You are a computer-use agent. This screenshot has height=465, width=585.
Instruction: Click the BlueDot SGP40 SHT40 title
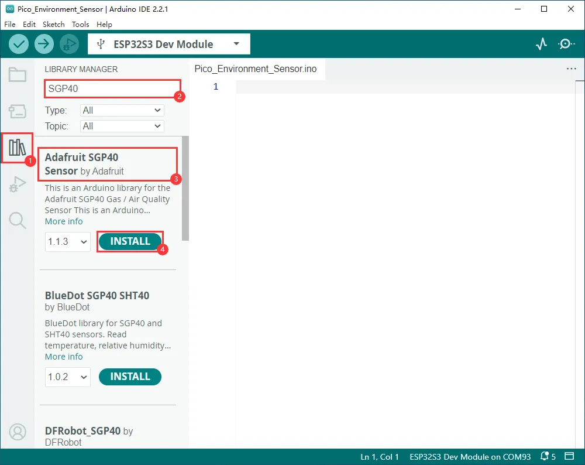pyautogui.click(x=97, y=295)
